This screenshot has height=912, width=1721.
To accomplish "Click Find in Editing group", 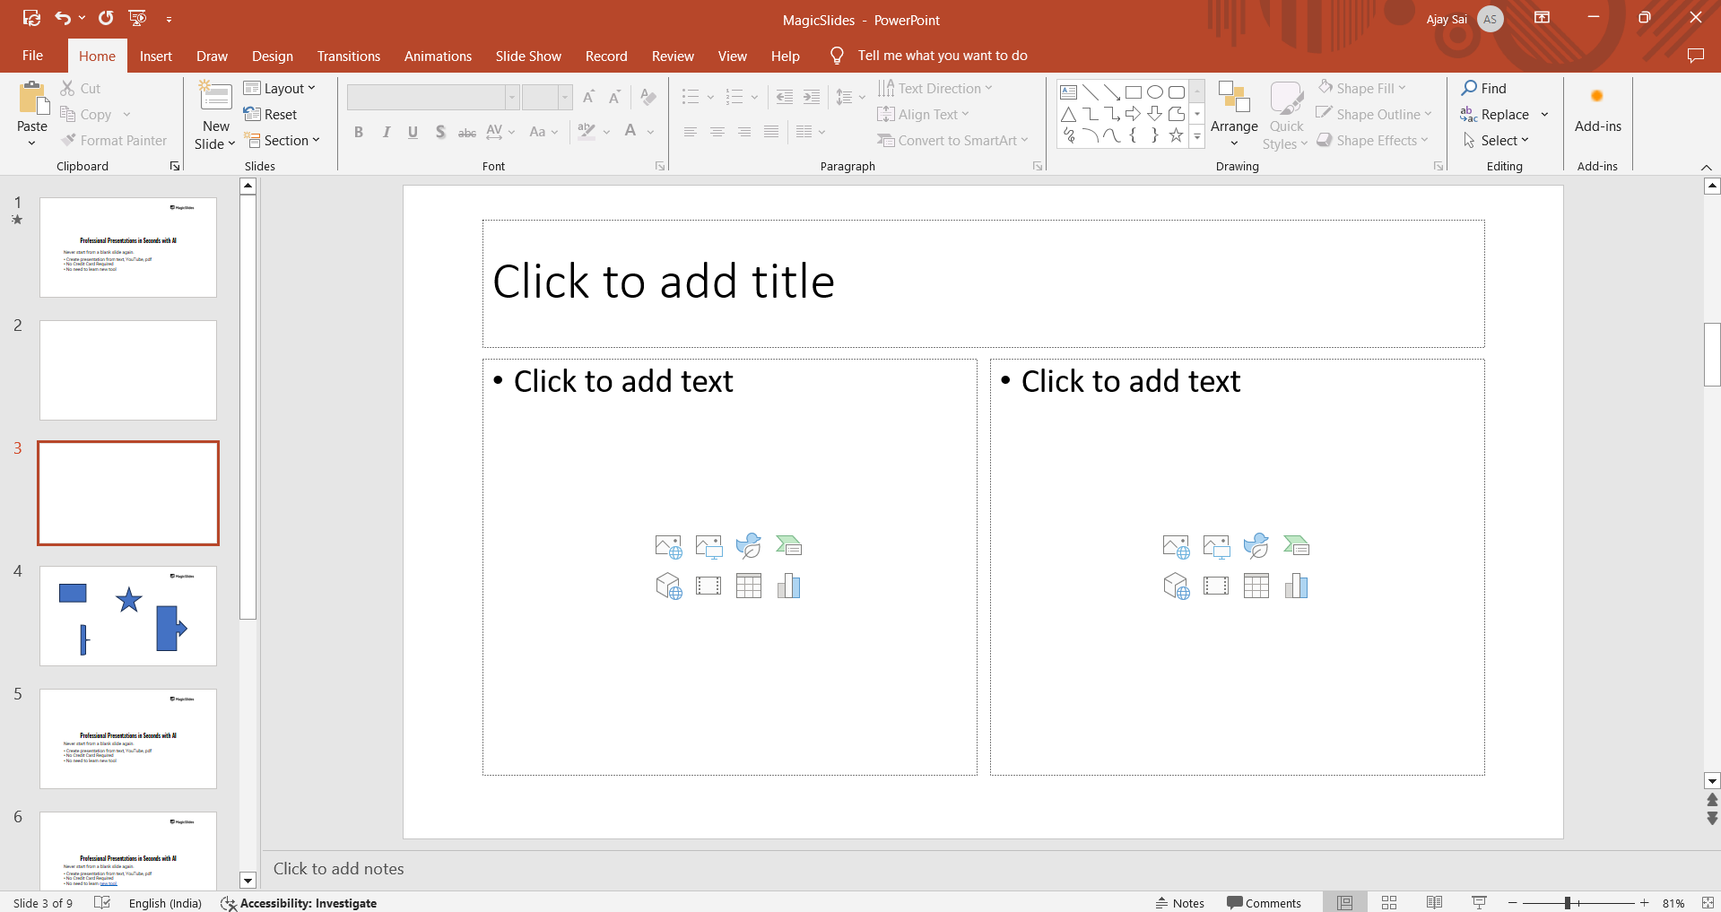I will [1484, 89].
